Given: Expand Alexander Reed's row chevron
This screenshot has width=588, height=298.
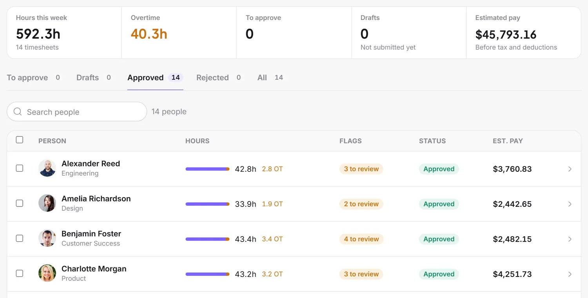Looking at the screenshot, I should tap(570, 169).
